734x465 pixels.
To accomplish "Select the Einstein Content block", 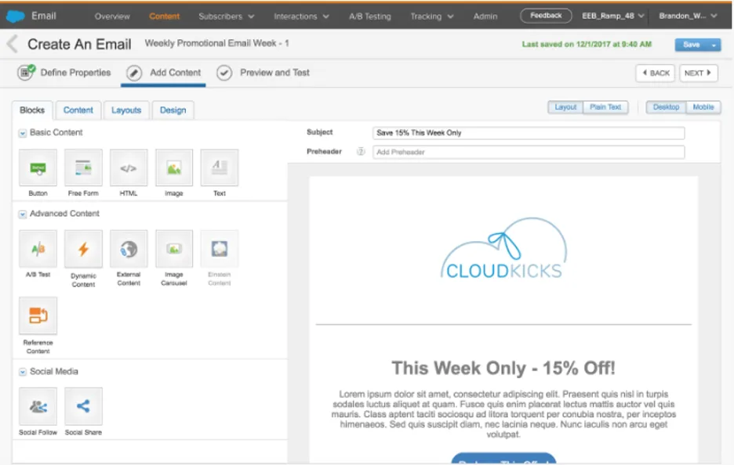I will [x=220, y=249].
